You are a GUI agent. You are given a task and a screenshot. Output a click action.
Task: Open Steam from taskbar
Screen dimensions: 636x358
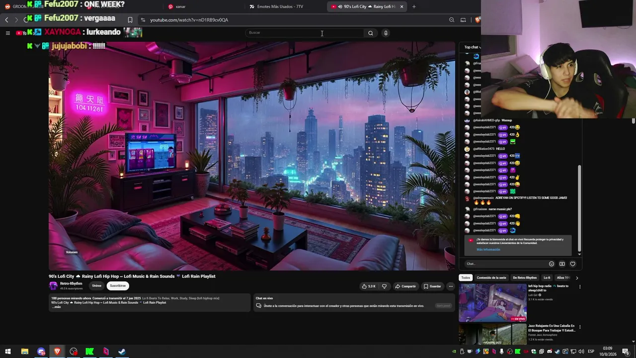coord(122,352)
